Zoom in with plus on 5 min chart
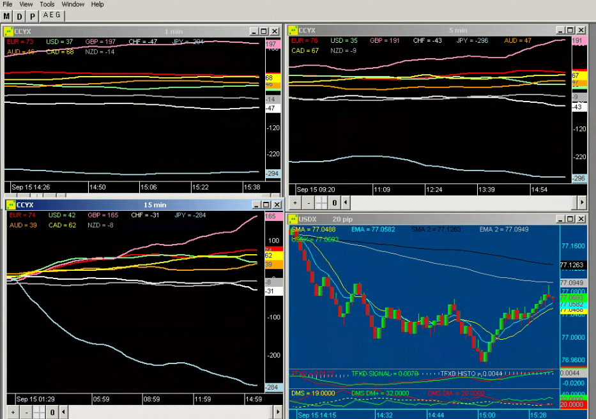The width and height of the screenshot is (596, 419). 295,202
